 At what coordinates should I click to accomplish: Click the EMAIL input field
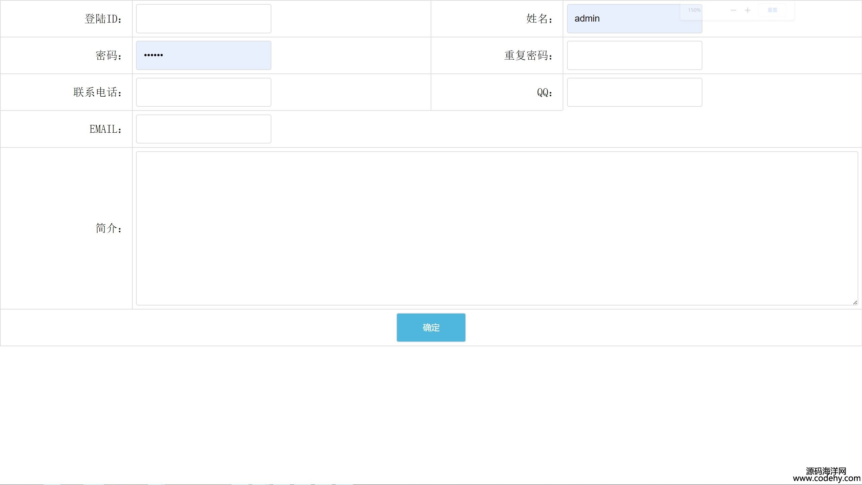203,129
